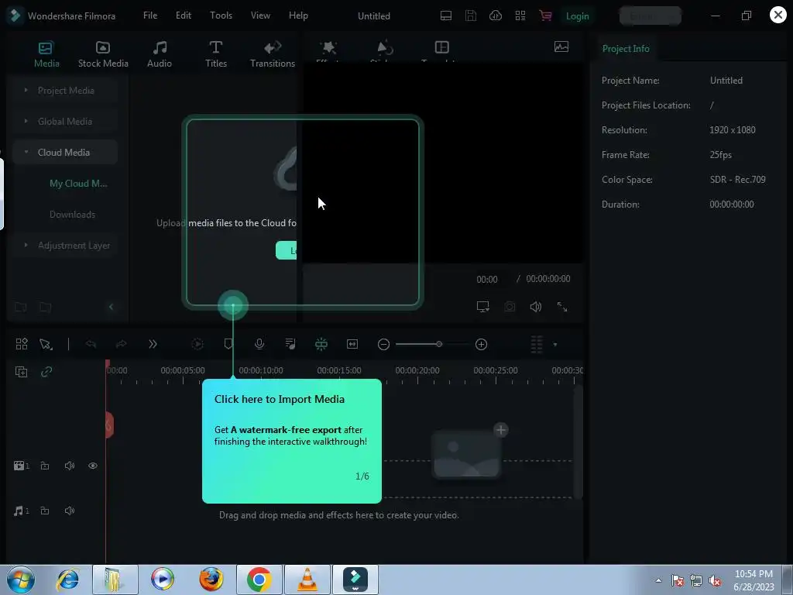Viewport: 793px width, 595px height.
Task: Open the Help menu
Action: click(298, 15)
